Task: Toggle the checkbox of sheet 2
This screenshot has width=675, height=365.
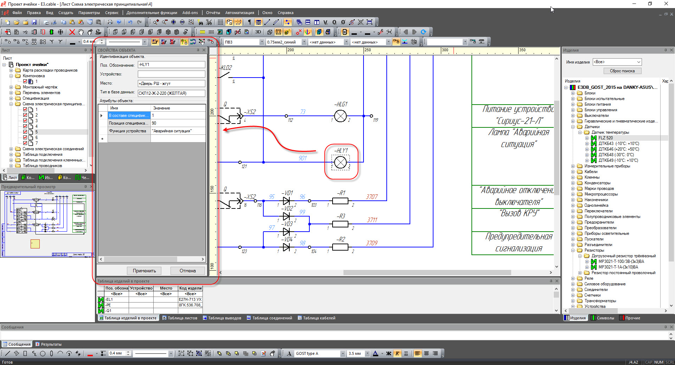Action: point(25,115)
